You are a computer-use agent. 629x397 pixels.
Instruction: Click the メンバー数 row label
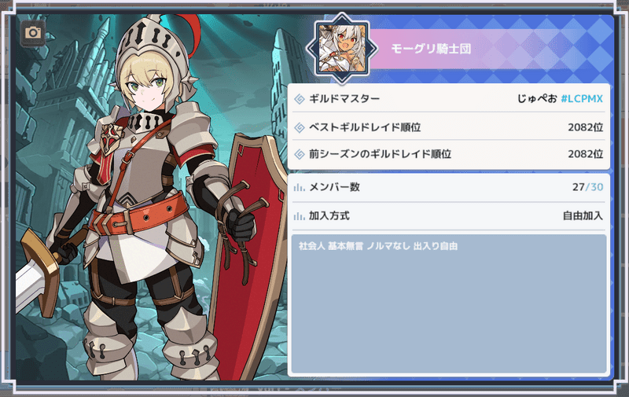[334, 187]
